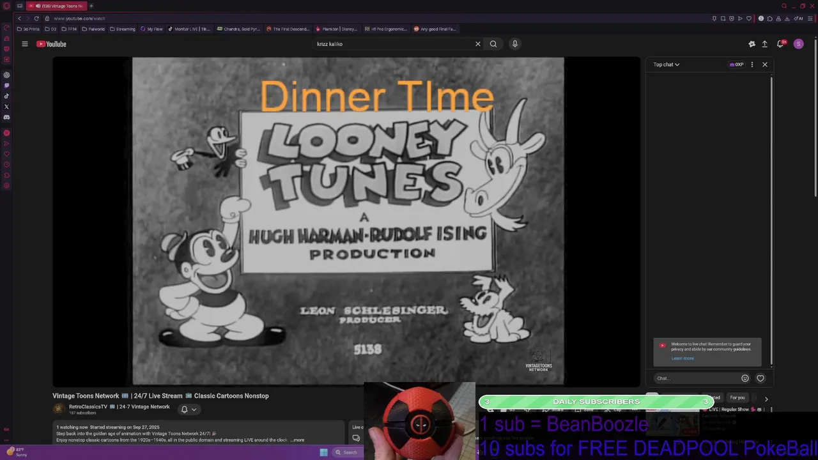Open Twitch in the browser sidebar

coord(6,86)
